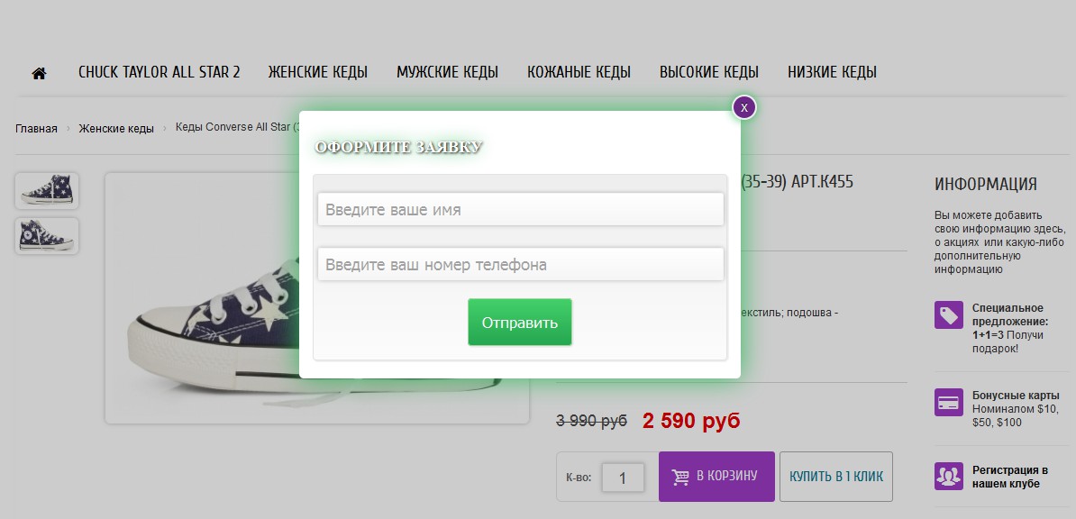The image size is (1076, 519).
Task: Click the club registration people icon
Action: coord(948,476)
